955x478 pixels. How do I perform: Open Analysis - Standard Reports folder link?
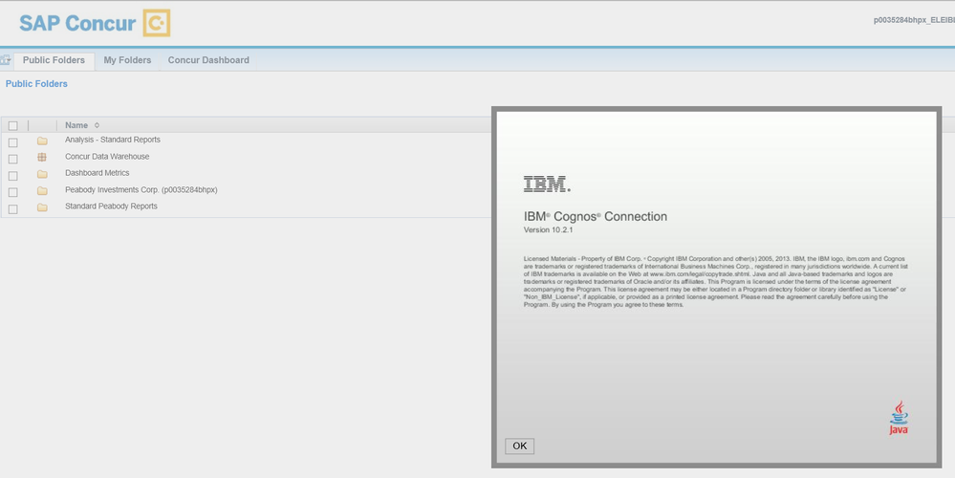[113, 140]
